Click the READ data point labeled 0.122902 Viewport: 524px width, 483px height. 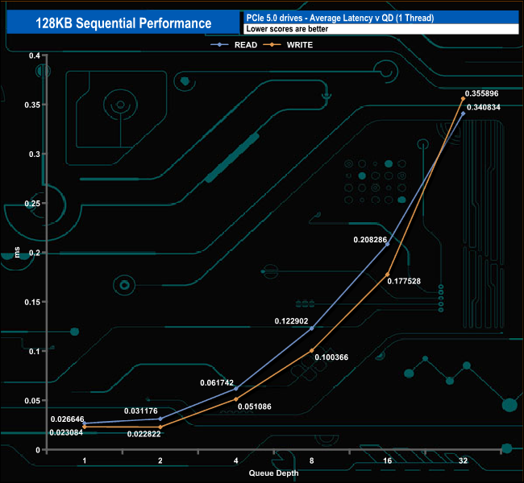(312, 328)
